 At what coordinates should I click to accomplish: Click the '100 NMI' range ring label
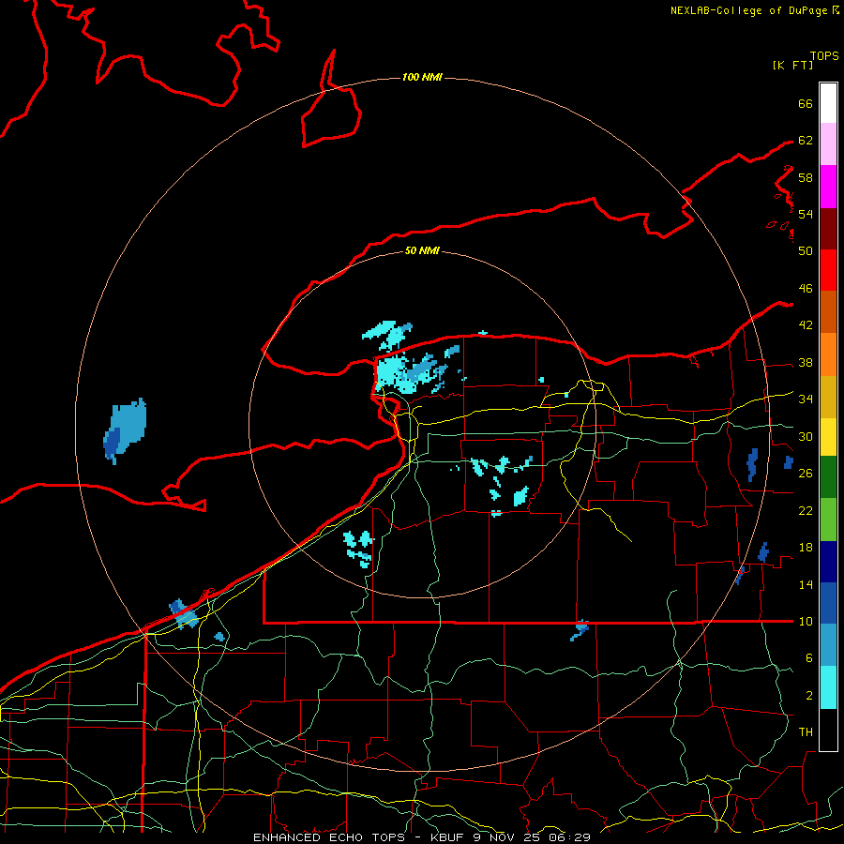[422, 77]
